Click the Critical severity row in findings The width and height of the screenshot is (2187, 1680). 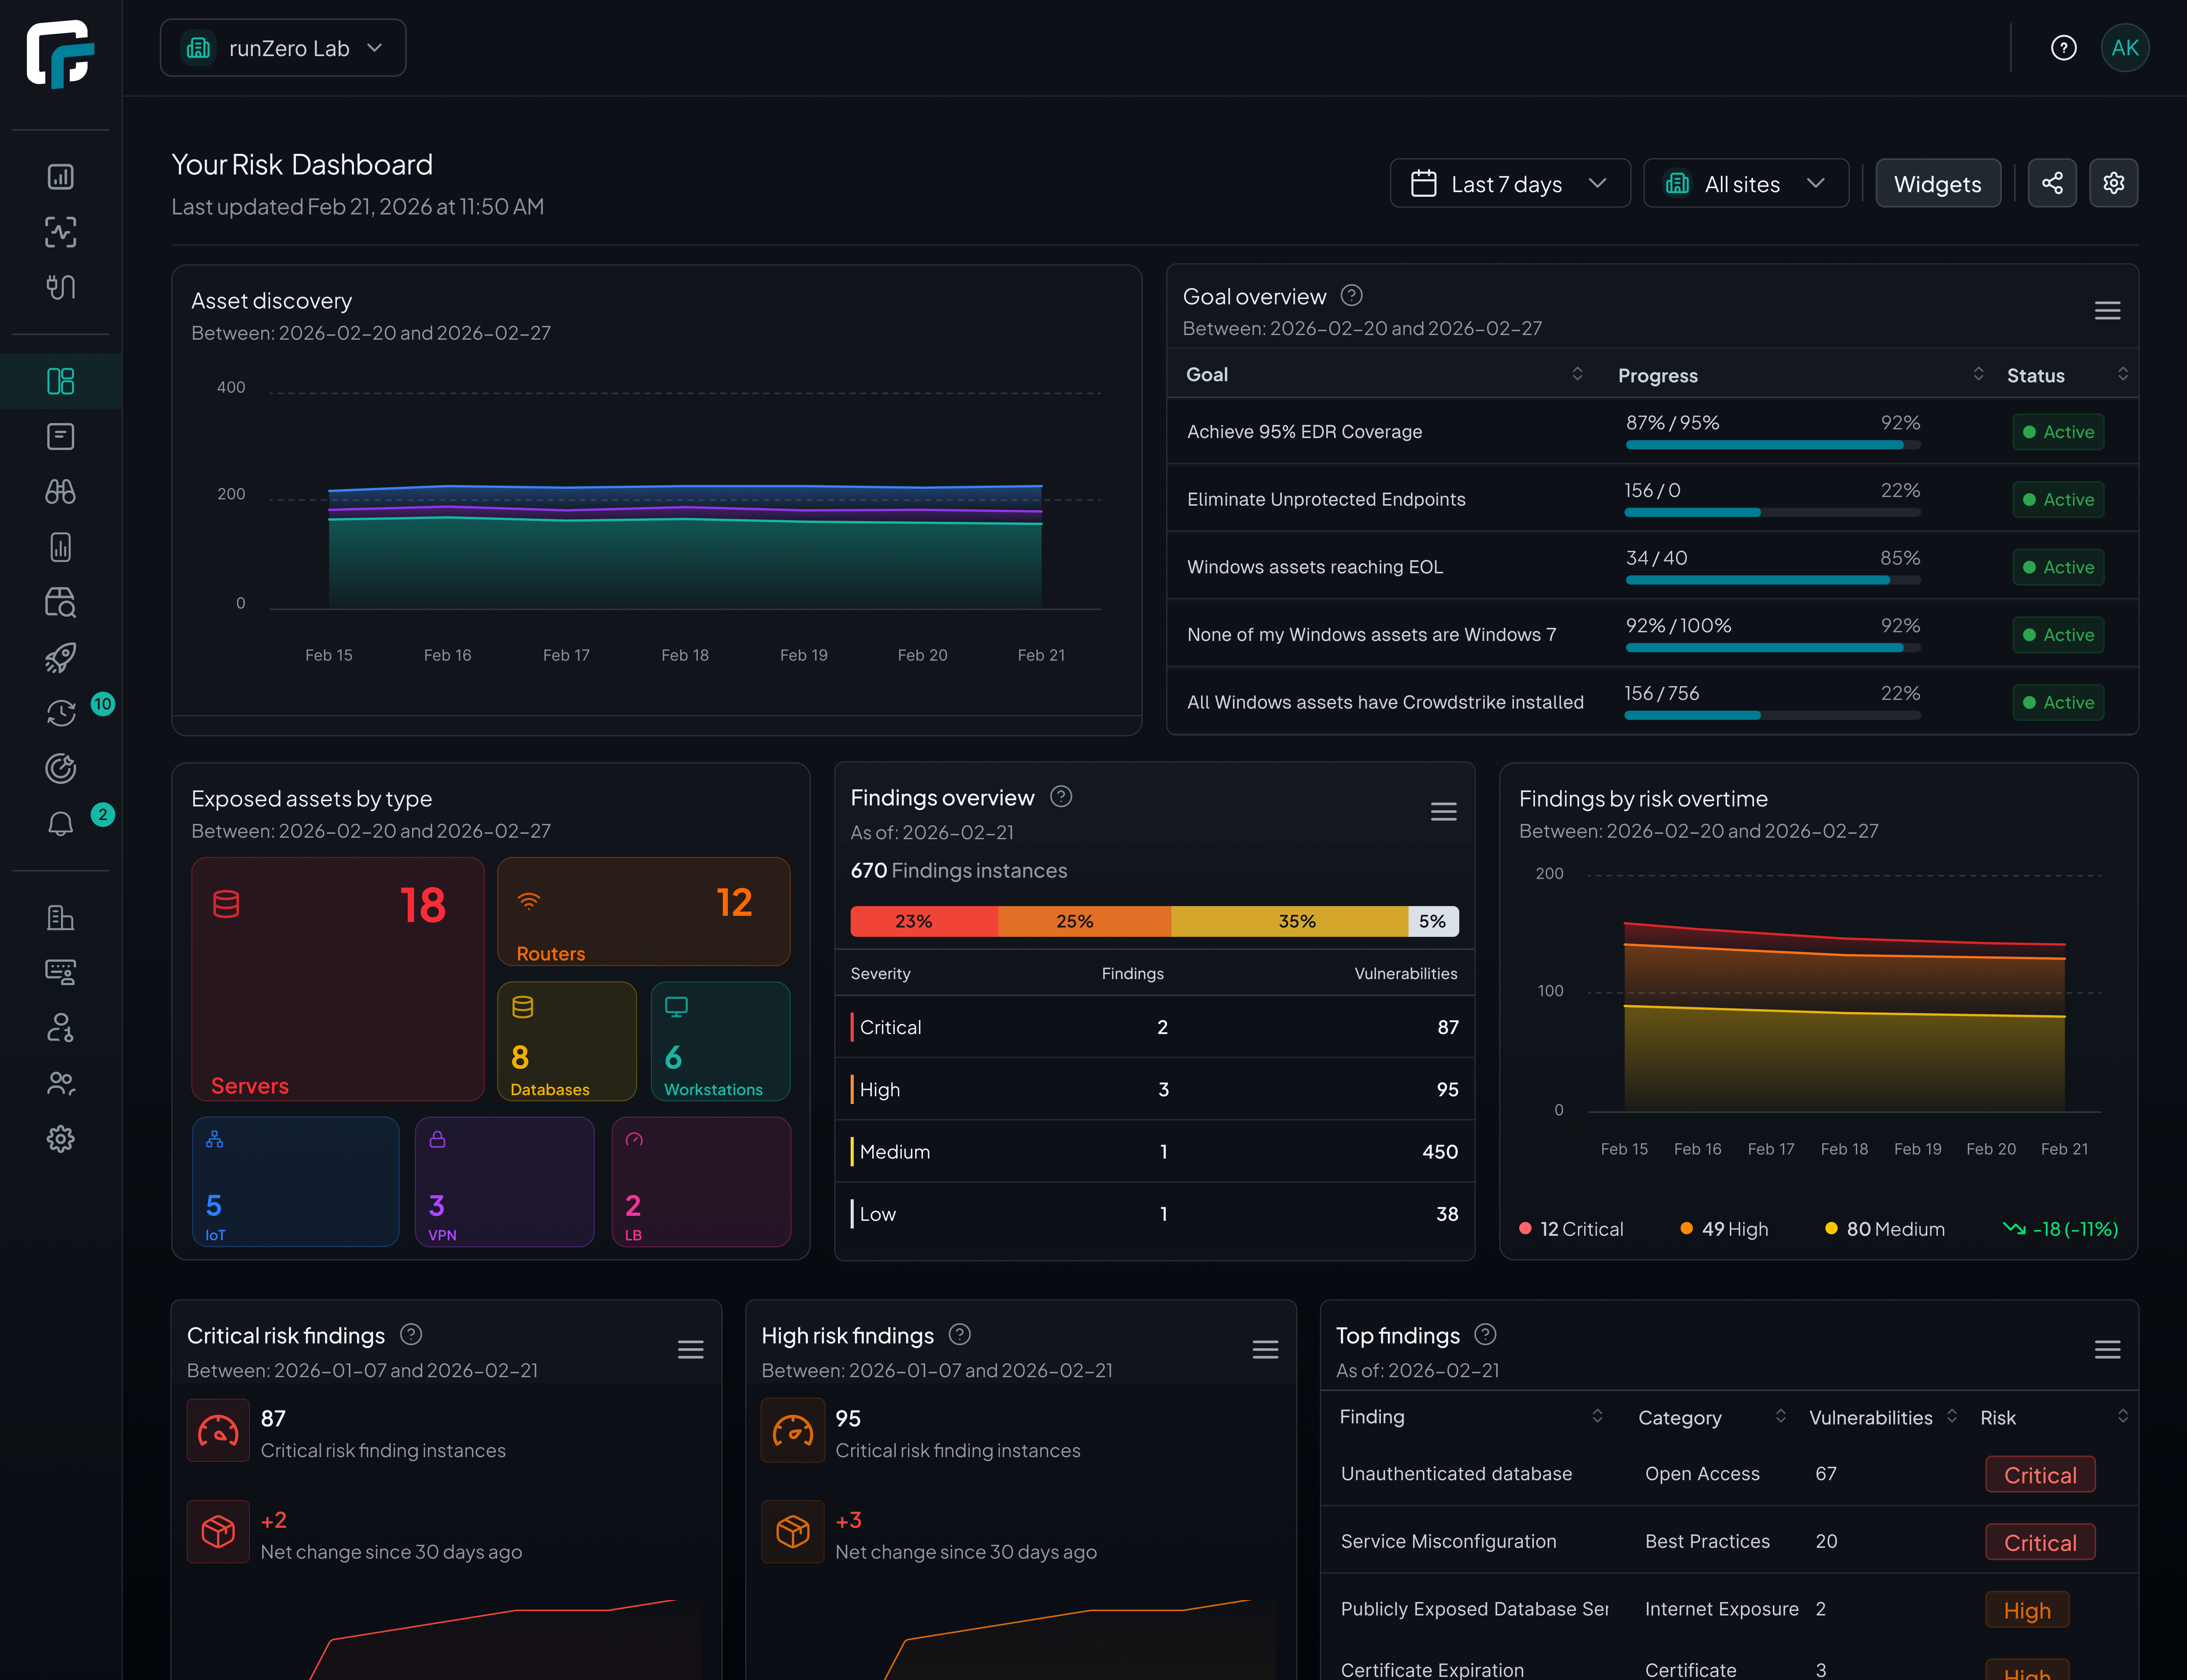[x=1155, y=1027]
